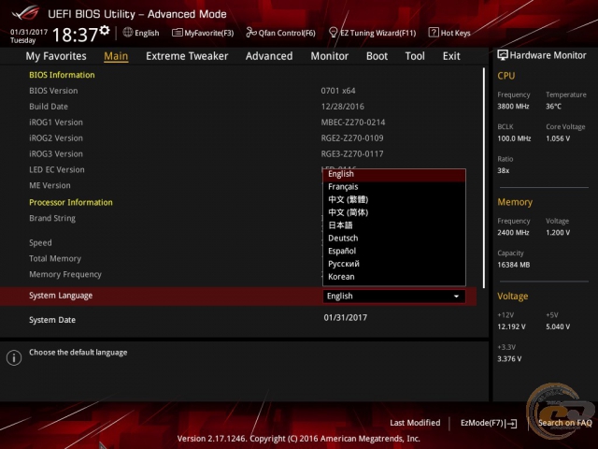The image size is (598, 449).
Task: Open the My Favorites tab
Action: [56, 56]
